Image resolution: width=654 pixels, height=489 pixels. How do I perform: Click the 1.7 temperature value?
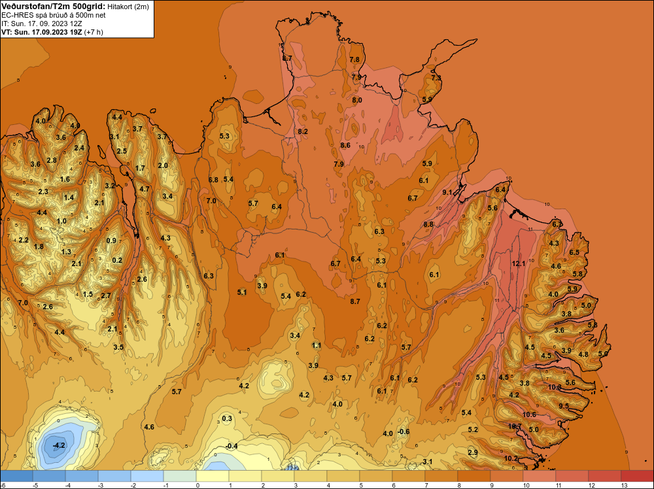tap(140, 168)
